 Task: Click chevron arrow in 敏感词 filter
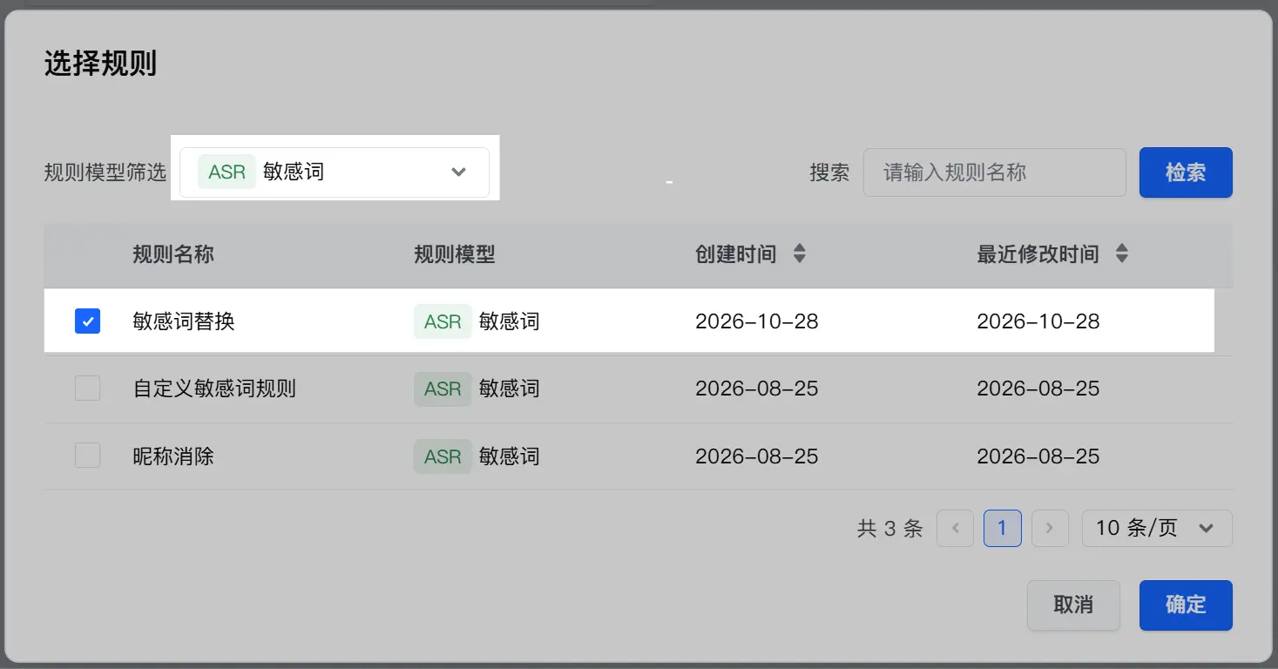[459, 172]
